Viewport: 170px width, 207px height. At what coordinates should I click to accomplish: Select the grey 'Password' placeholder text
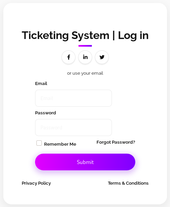click(51, 128)
